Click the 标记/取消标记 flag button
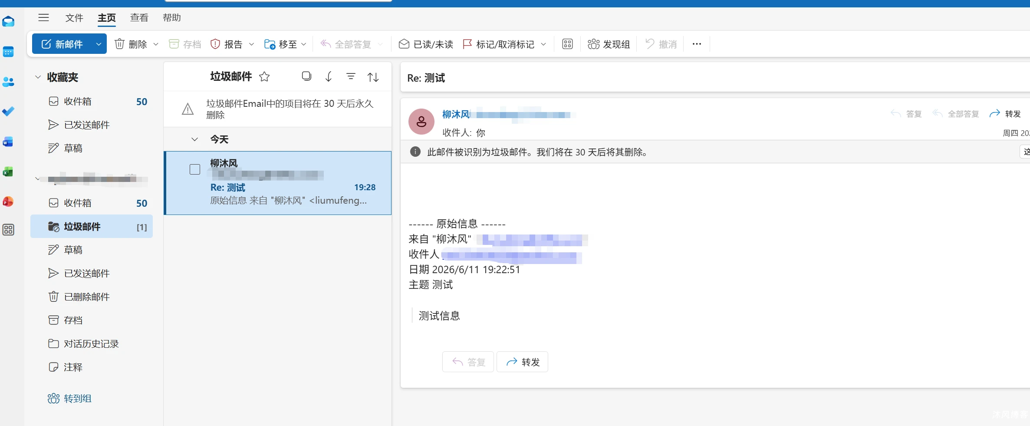The image size is (1030, 426). tap(498, 44)
